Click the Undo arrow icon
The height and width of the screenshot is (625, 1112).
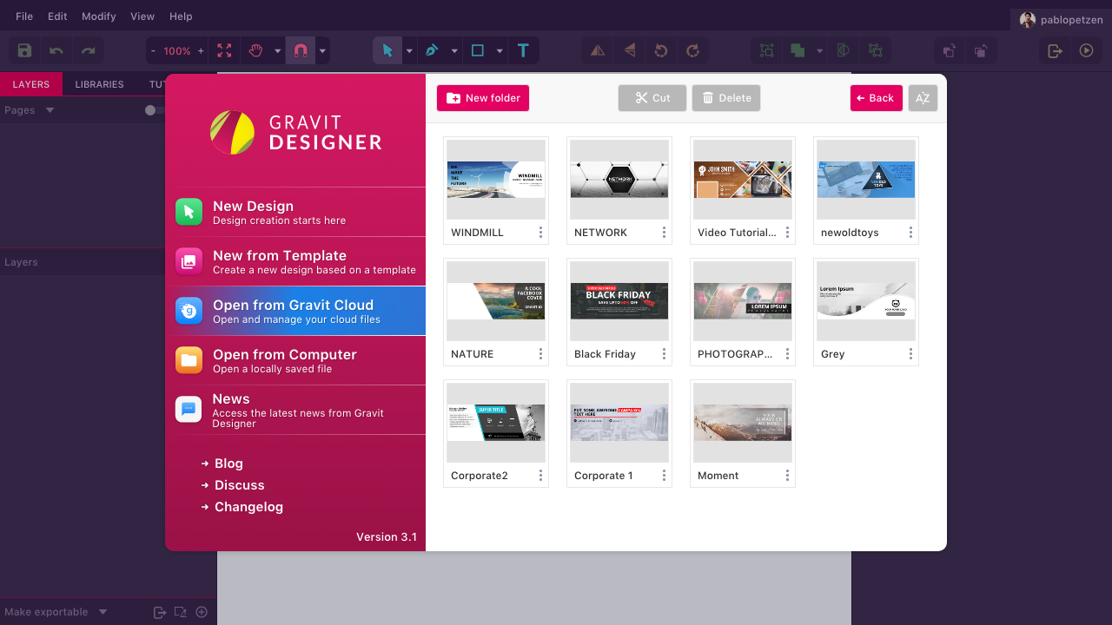(56, 51)
